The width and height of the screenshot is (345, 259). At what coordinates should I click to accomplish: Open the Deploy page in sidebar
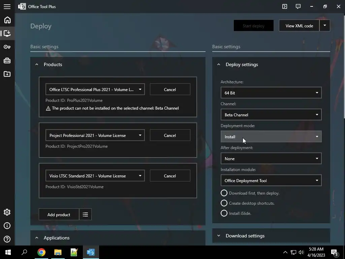tap(7, 33)
